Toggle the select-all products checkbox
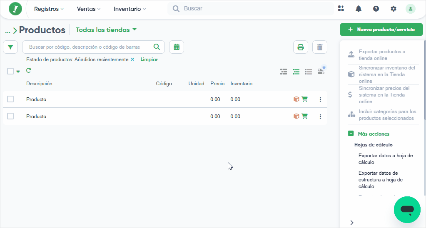The height and width of the screenshot is (228, 426). click(x=10, y=71)
